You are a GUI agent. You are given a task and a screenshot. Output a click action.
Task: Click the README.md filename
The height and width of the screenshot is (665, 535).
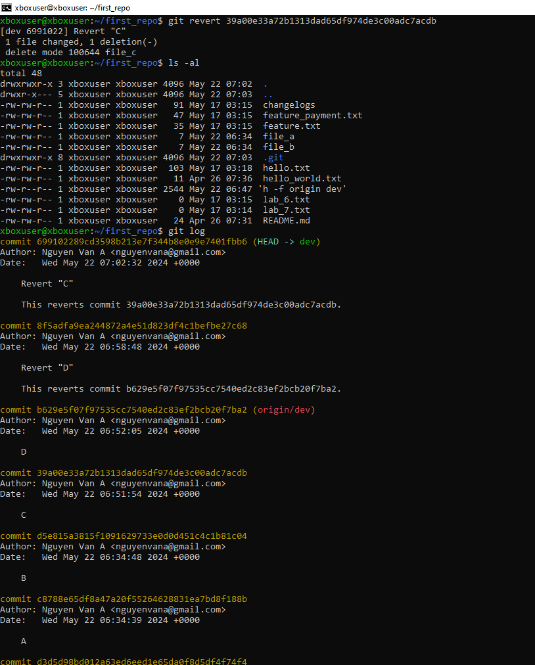[x=286, y=221]
